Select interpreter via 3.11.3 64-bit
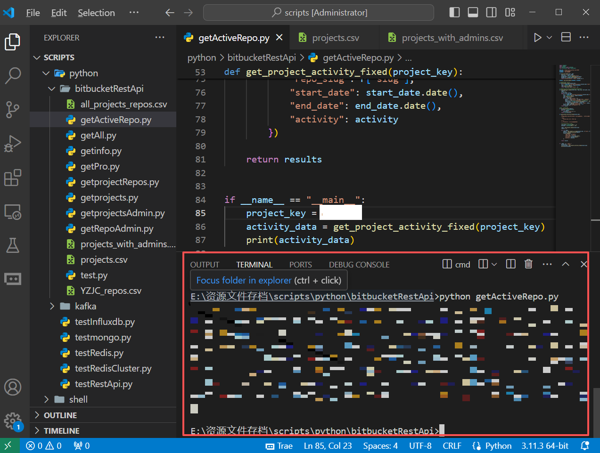This screenshot has height=453, width=600. tap(545, 446)
